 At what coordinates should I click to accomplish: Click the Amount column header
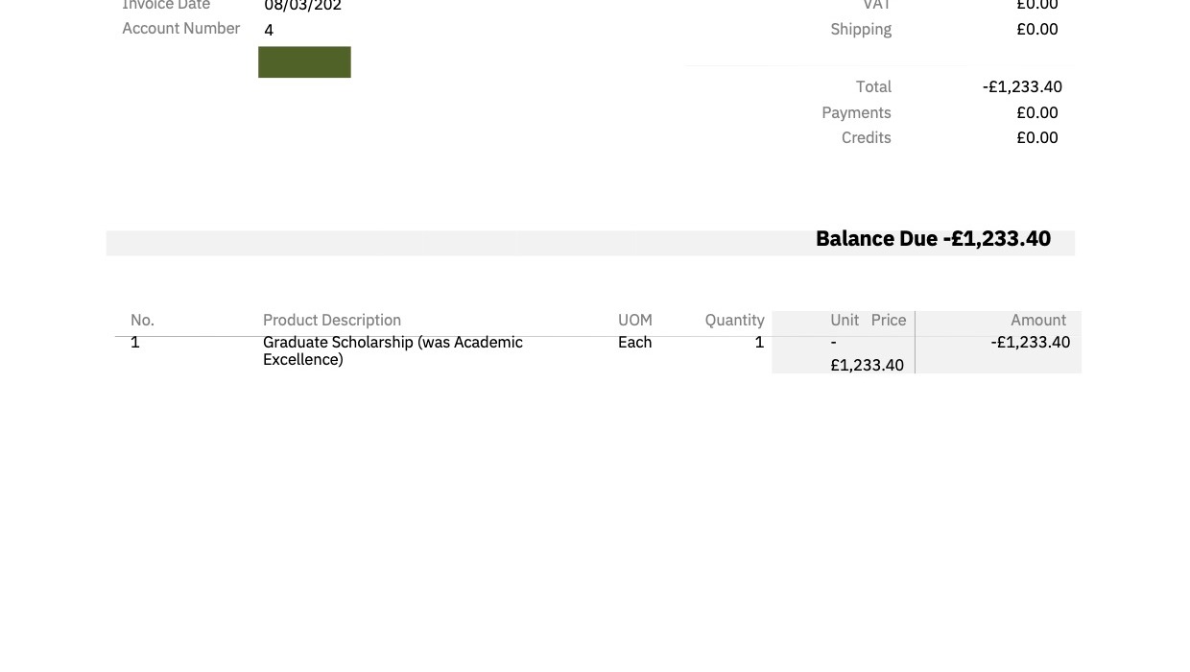click(1038, 320)
